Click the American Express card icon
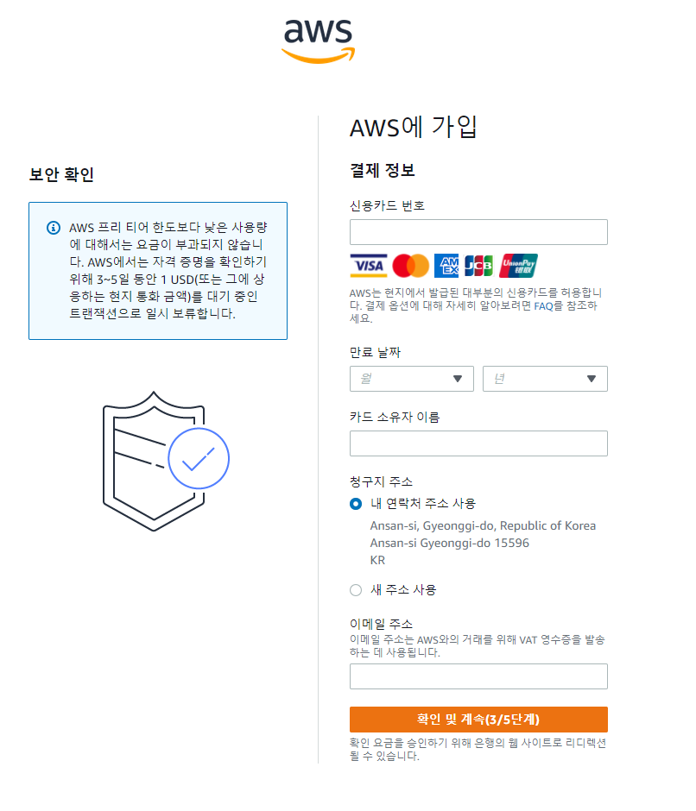The width and height of the screenshot is (696, 811). pyautogui.click(x=446, y=266)
